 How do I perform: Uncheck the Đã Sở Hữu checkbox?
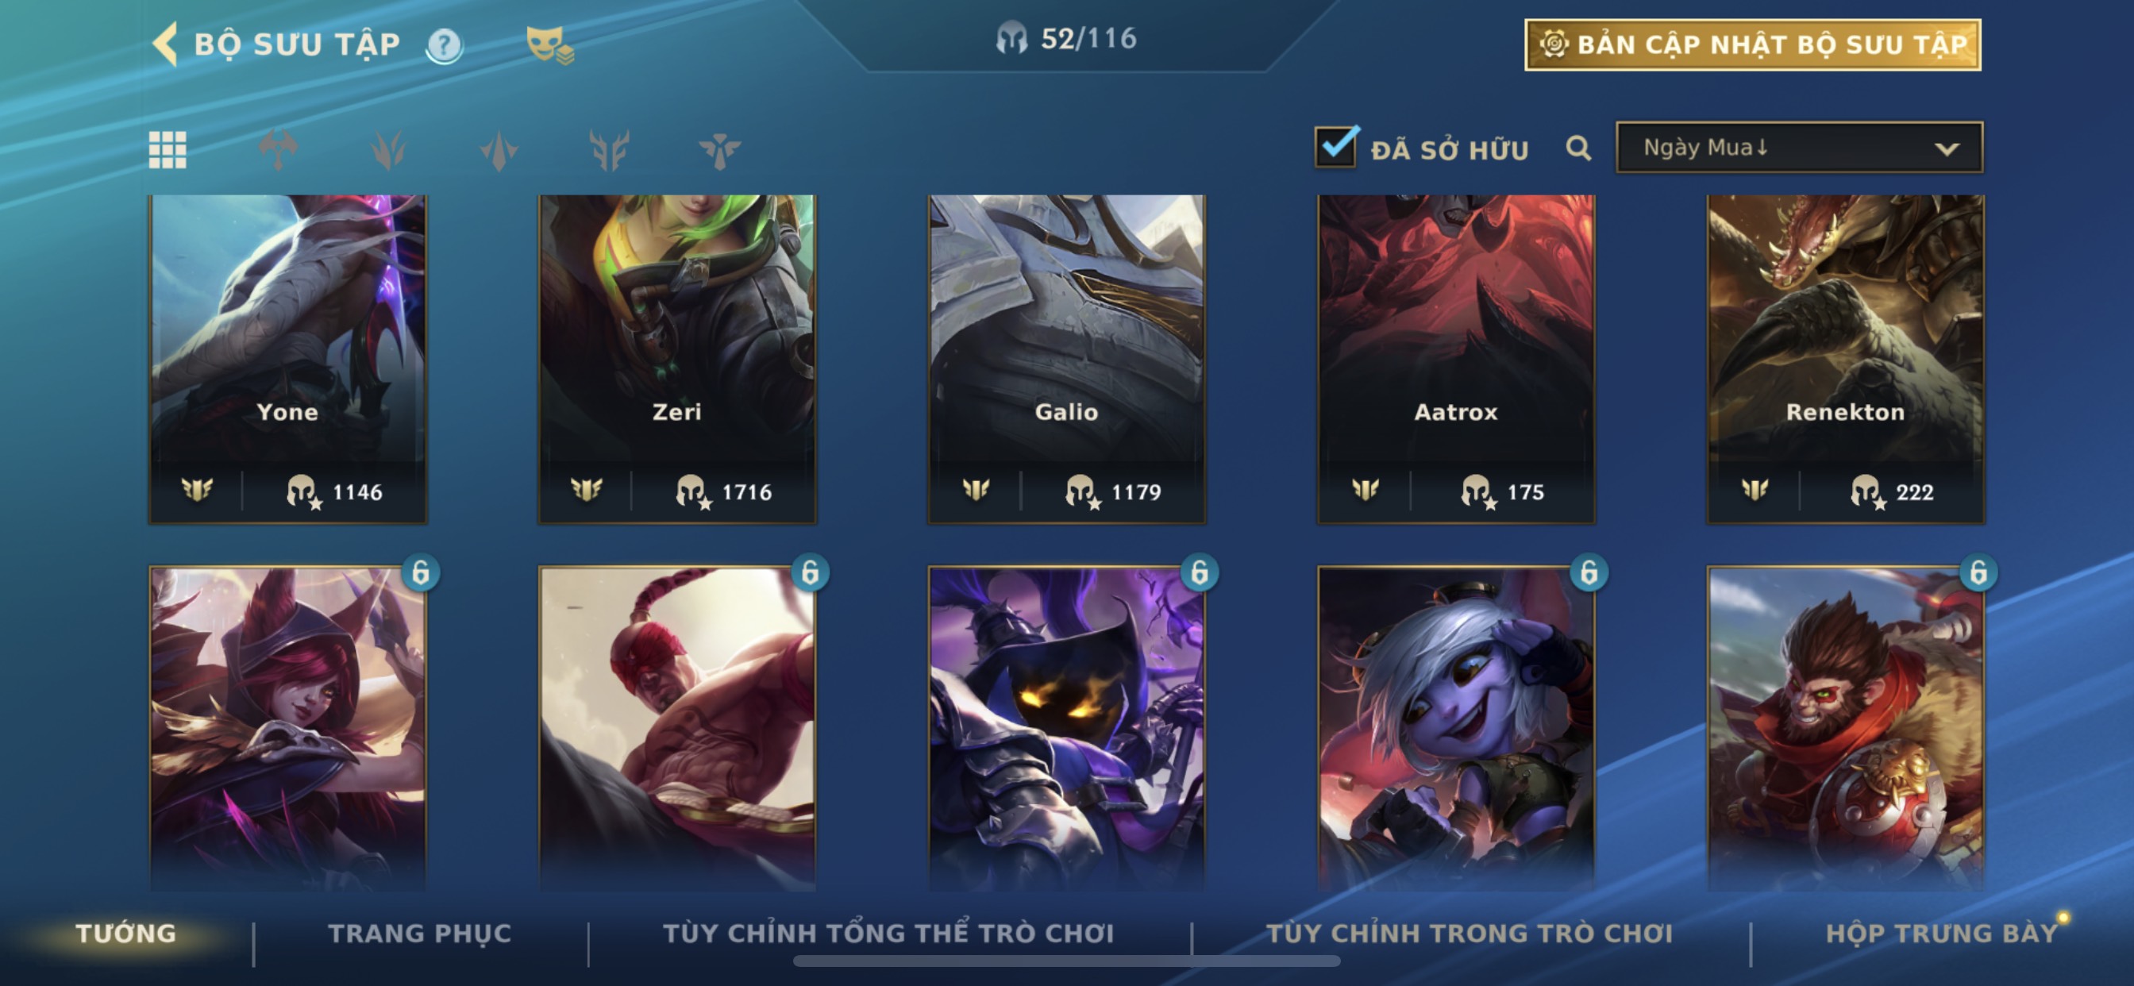click(x=1336, y=148)
